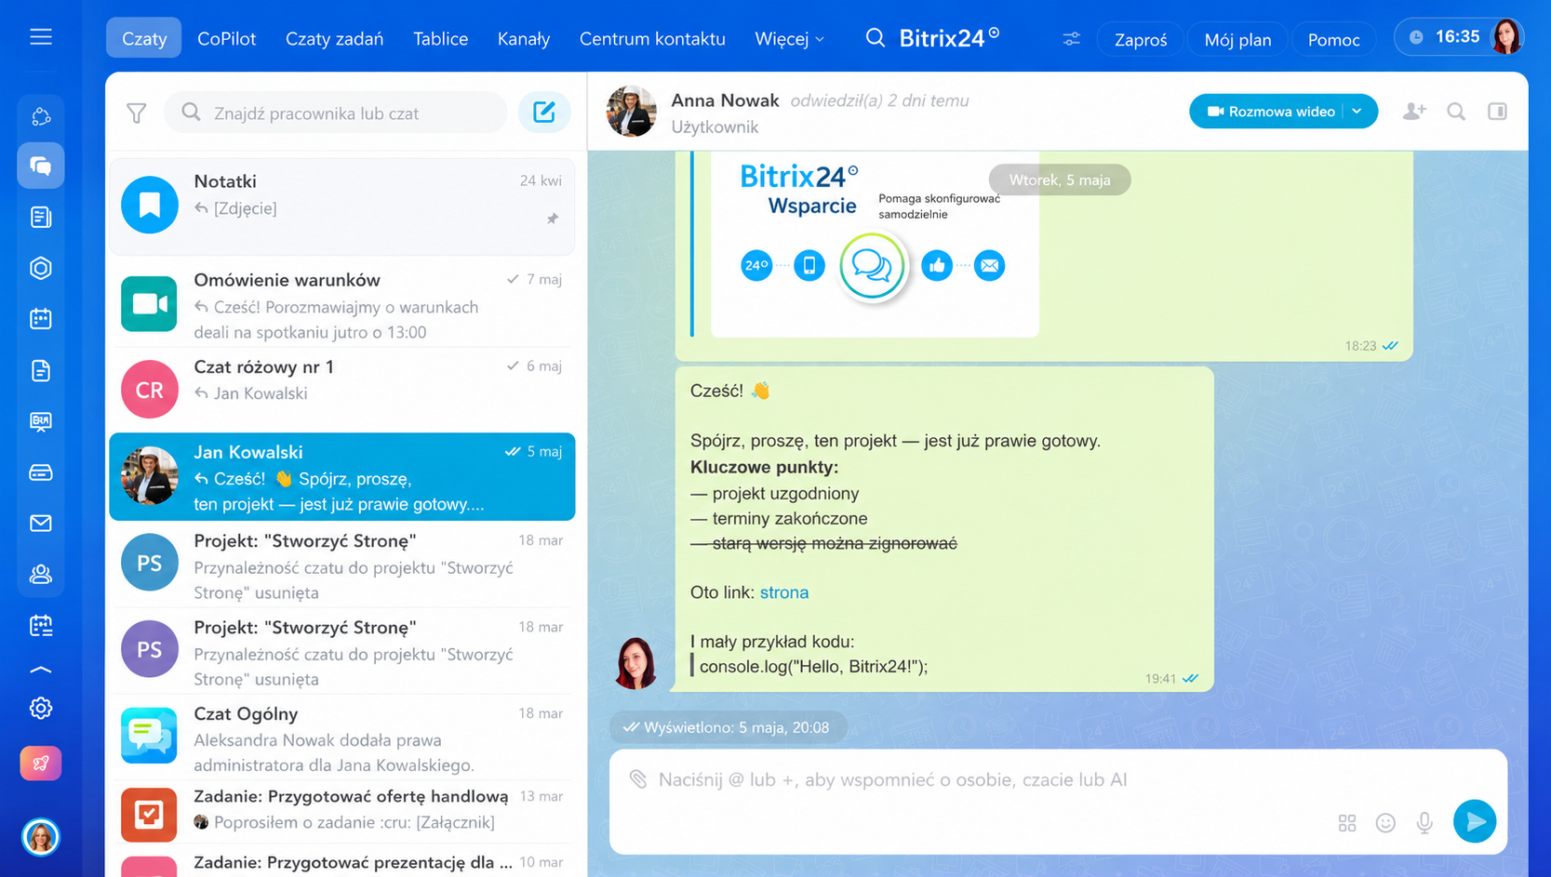
Task: Click the Pomoc button
Action: [x=1334, y=40]
